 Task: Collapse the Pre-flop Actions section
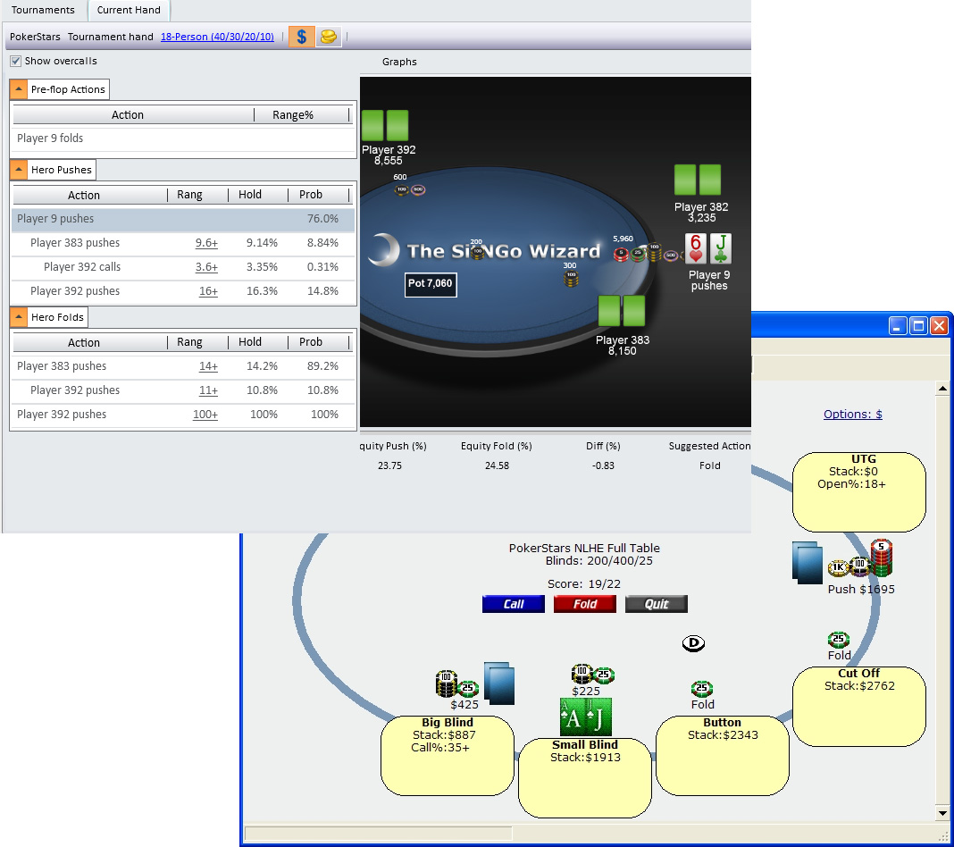[x=18, y=89]
